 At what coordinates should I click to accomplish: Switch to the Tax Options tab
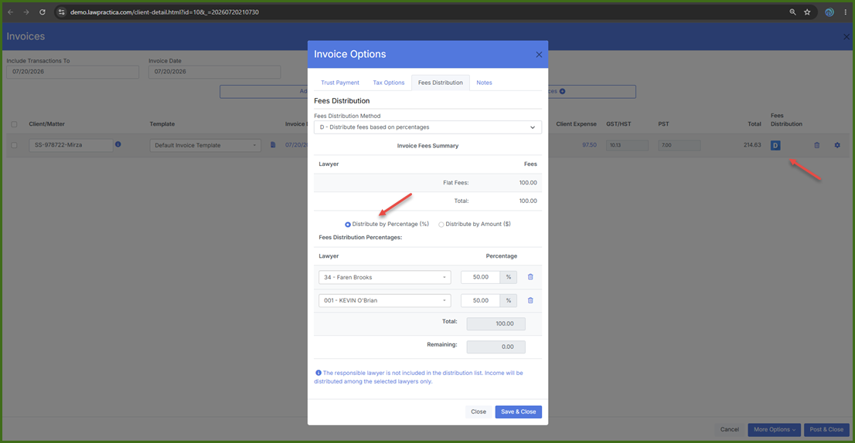pyautogui.click(x=388, y=83)
